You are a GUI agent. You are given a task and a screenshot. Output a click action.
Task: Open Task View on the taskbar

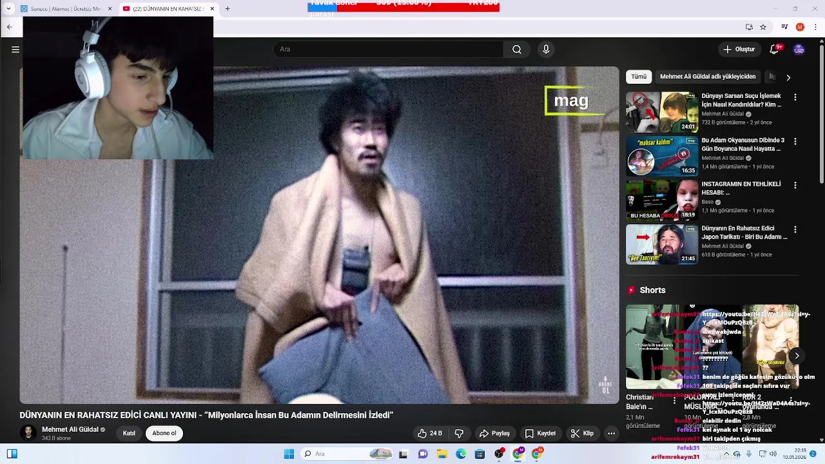(403, 454)
